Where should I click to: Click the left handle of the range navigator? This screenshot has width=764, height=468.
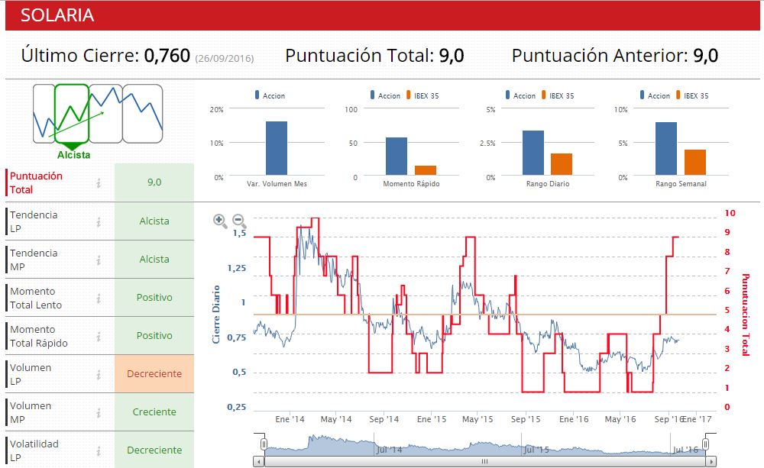pyautogui.click(x=264, y=444)
